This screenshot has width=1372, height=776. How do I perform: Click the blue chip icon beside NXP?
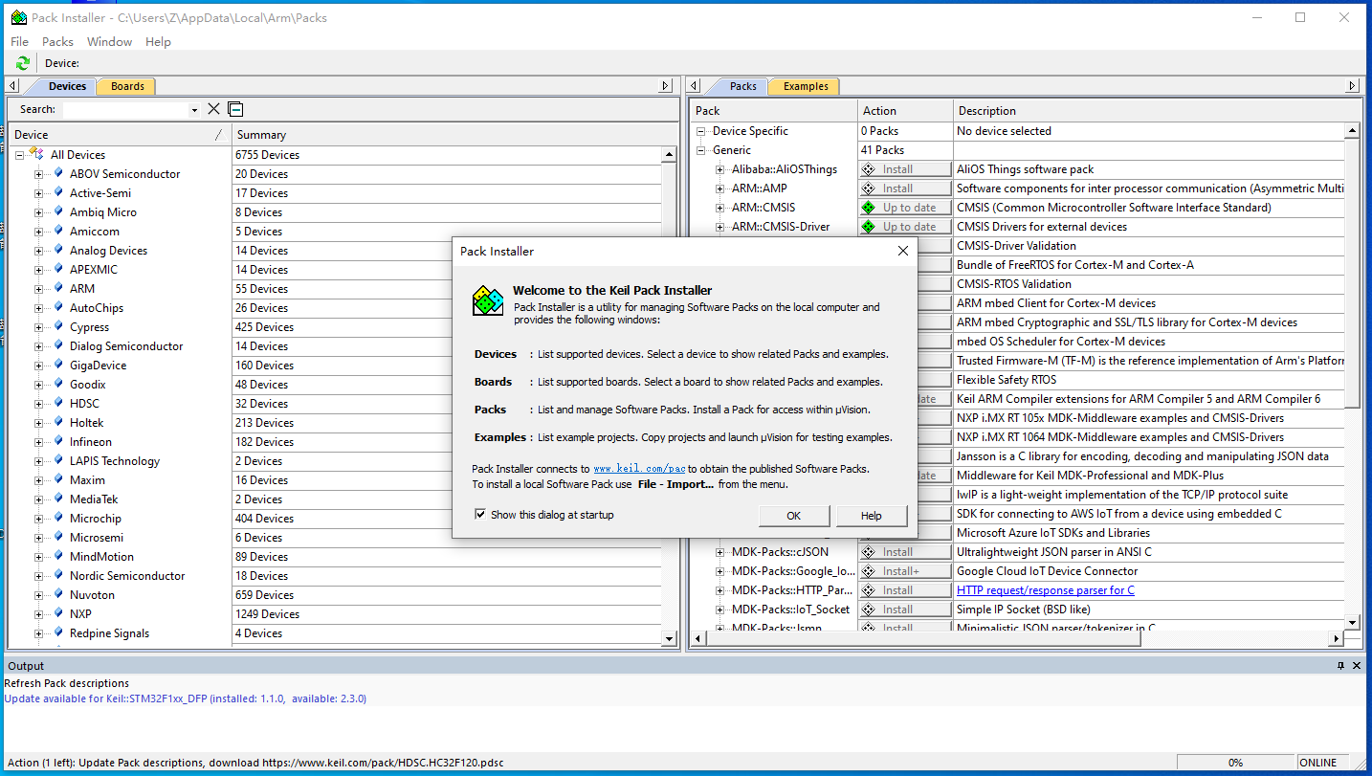click(58, 613)
